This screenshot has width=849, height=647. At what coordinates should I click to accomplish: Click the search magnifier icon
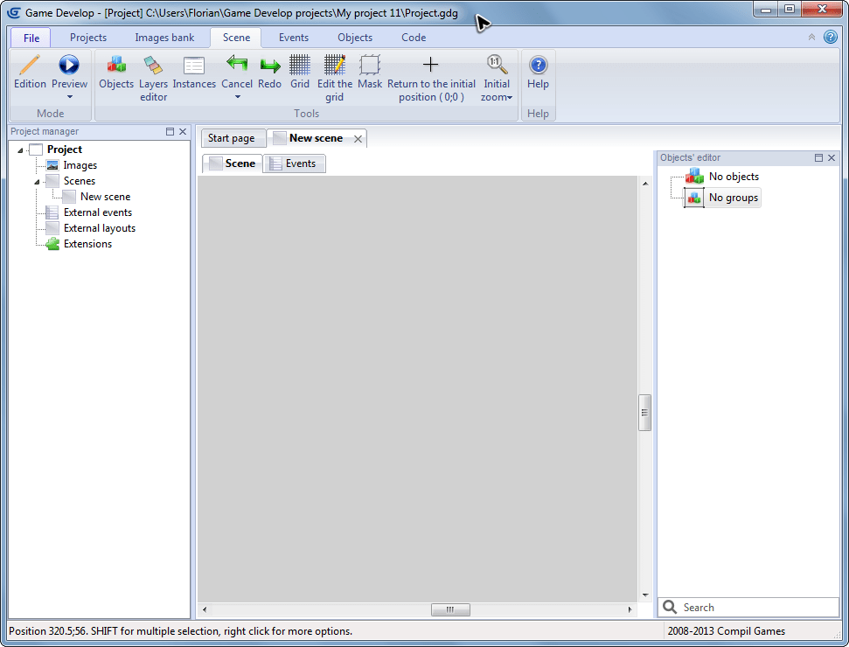coord(670,607)
